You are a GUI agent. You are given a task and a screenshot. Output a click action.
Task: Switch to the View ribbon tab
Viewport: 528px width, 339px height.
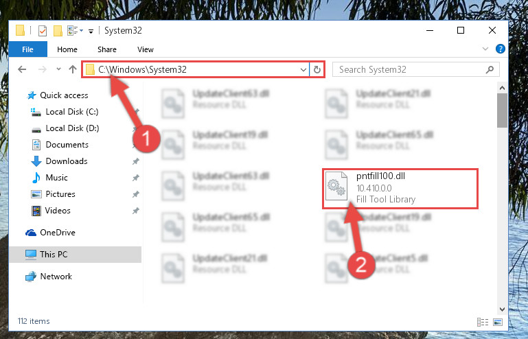click(146, 49)
